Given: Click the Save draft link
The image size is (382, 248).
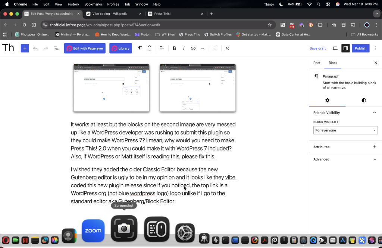Looking at the screenshot, I should pyautogui.click(x=317, y=48).
